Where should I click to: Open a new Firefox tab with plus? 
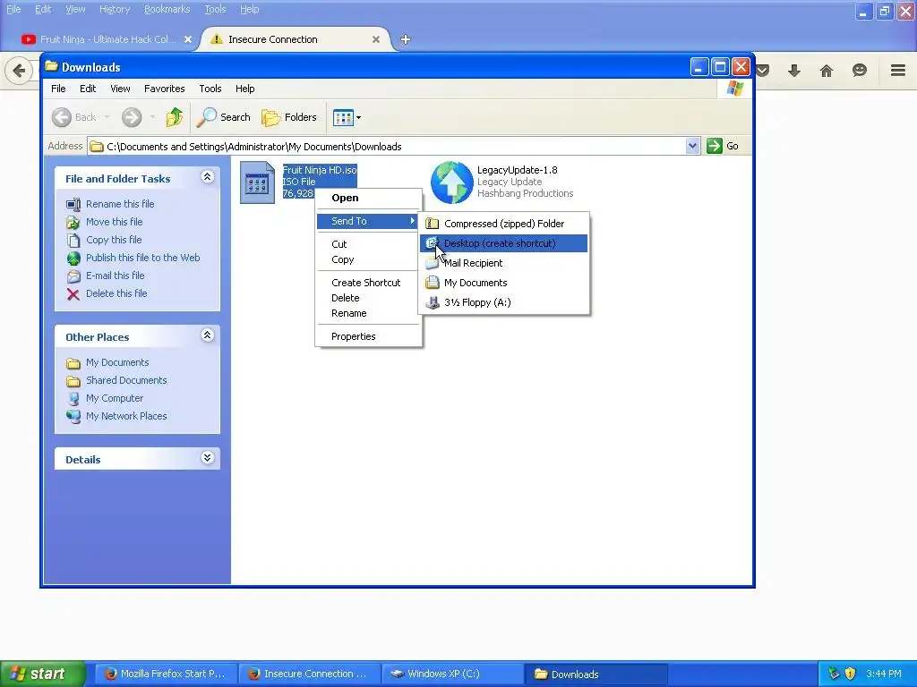pos(406,39)
